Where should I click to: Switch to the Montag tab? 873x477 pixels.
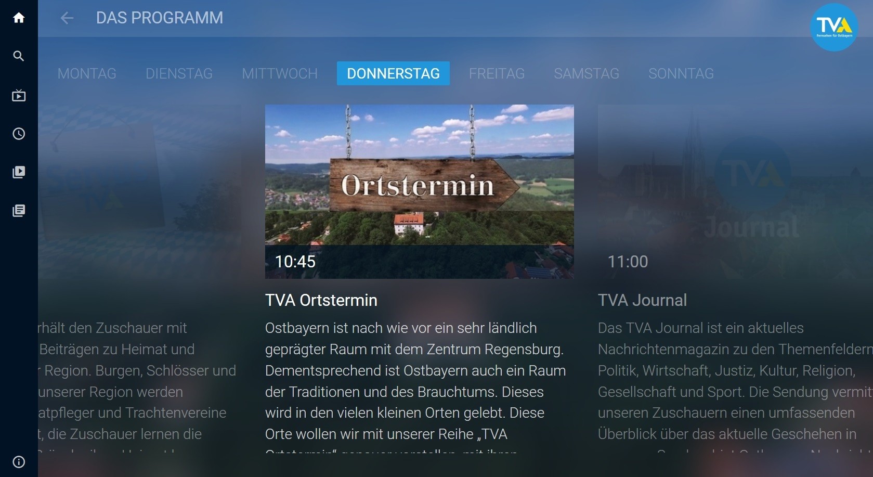(x=87, y=73)
